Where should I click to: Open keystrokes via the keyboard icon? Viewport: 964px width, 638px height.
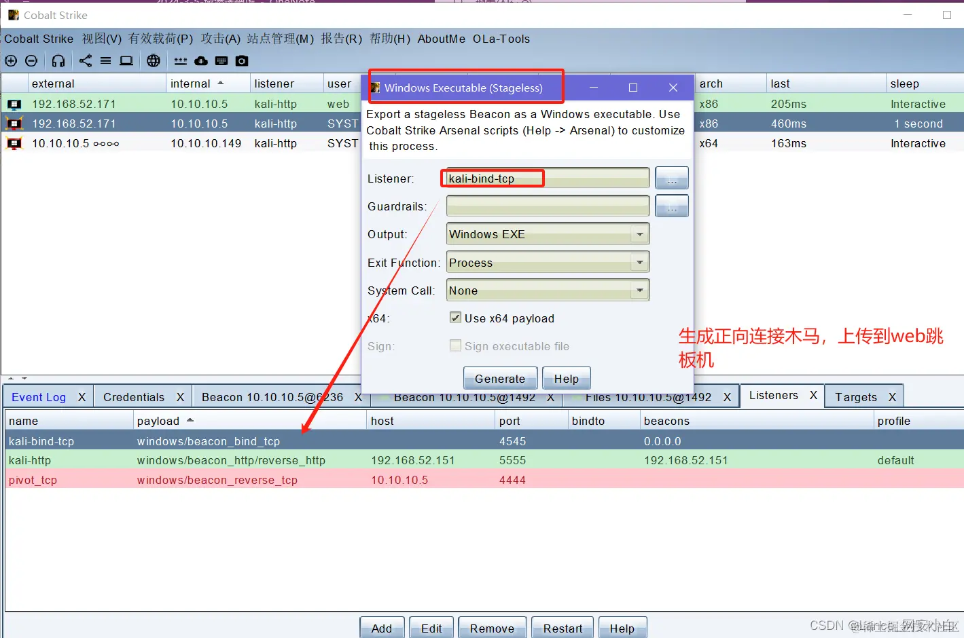coord(221,61)
